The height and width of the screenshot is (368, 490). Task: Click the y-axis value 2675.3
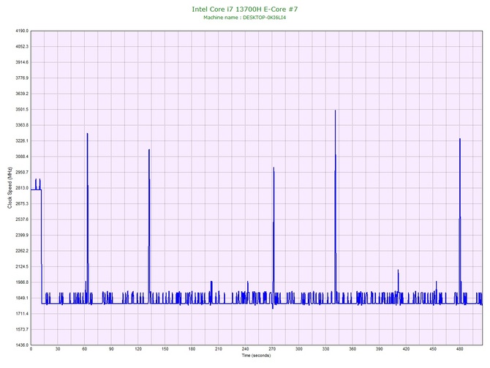tap(22, 203)
